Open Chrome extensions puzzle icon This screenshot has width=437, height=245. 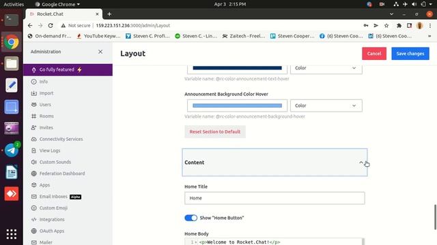coord(399,26)
